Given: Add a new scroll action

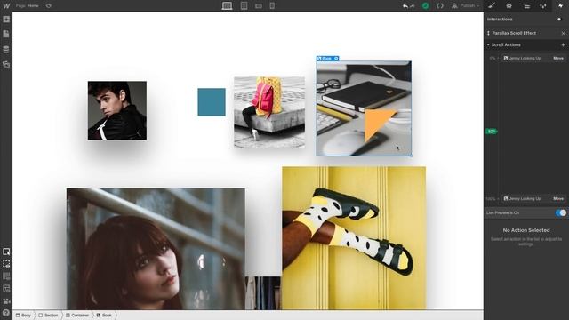Looking at the screenshot, I should click(x=563, y=45).
